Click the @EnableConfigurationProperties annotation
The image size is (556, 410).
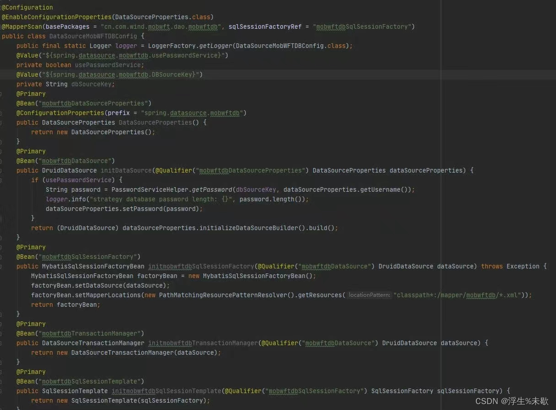[x=57, y=17]
